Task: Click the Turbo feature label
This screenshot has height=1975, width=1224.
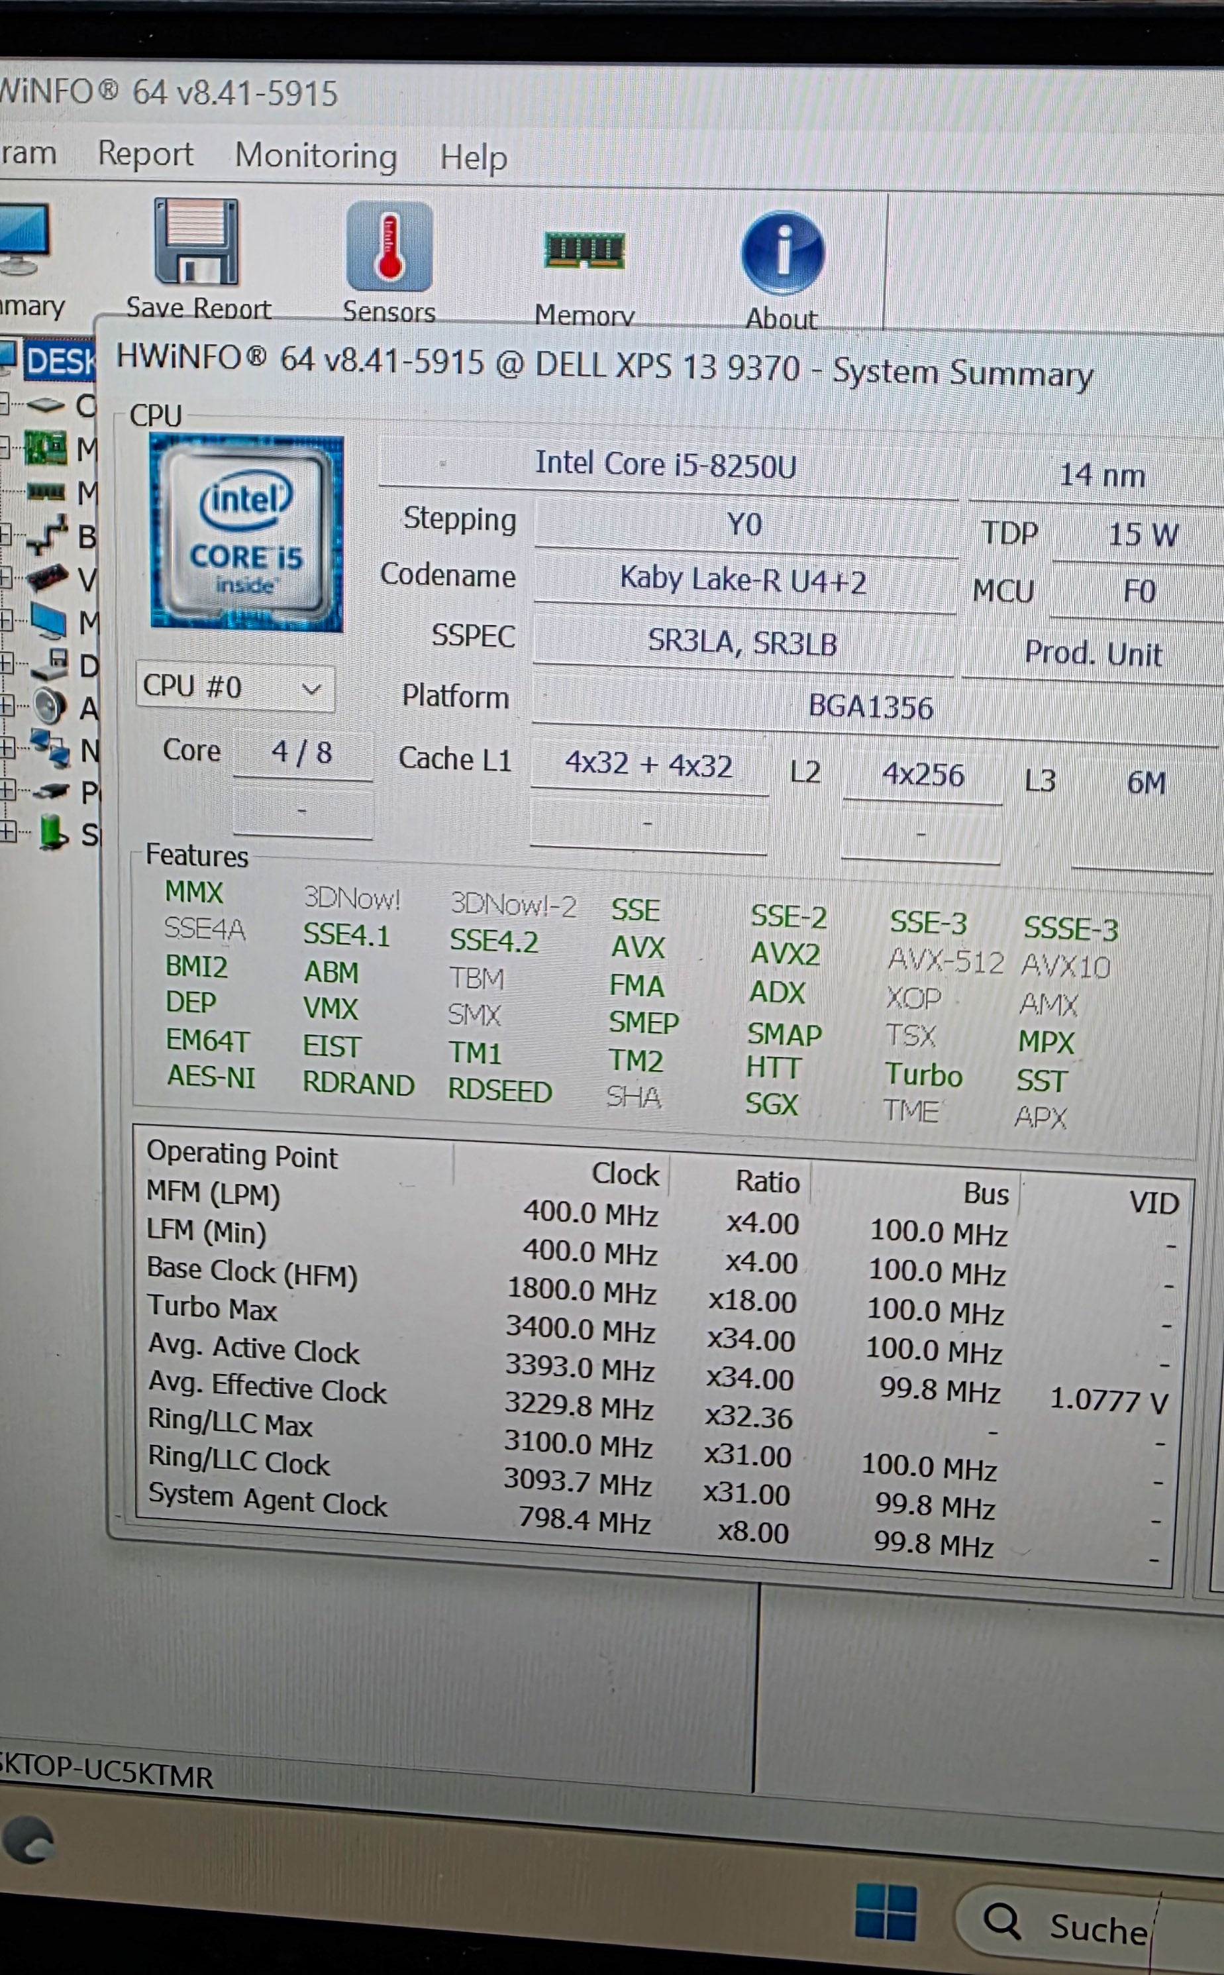Action: pos(924,1075)
